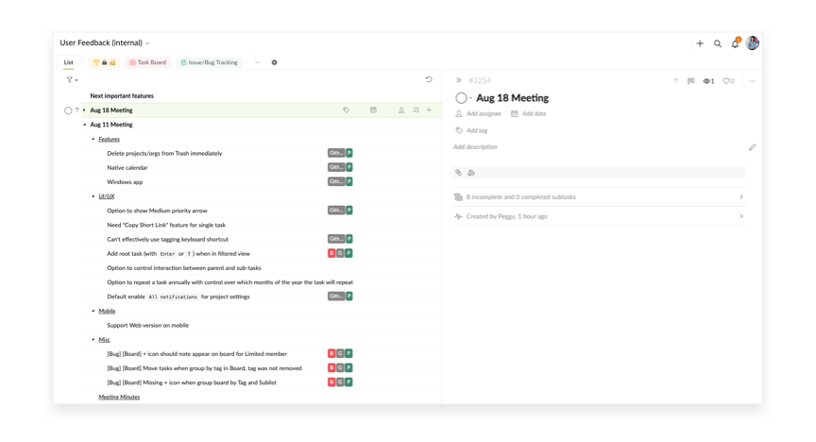Open the trophy and lock emoji tab
Viewport: 816px width, 442px height.
pos(104,62)
